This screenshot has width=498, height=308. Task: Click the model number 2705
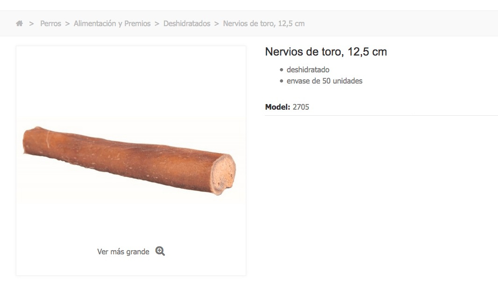[x=301, y=107]
